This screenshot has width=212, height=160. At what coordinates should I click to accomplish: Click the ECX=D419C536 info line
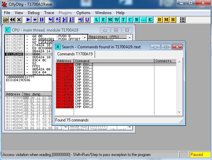tap(18, 80)
